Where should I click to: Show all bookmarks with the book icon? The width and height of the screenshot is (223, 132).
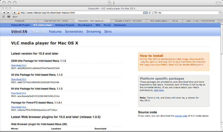click(x=4, y=17)
